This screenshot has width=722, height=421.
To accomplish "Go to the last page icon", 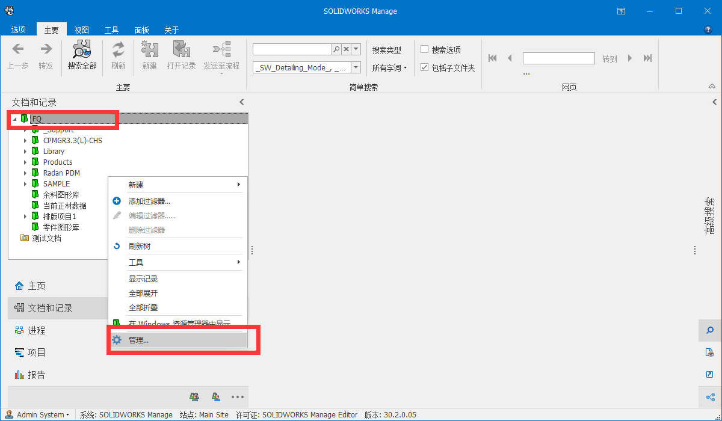I will click(x=647, y=58).
